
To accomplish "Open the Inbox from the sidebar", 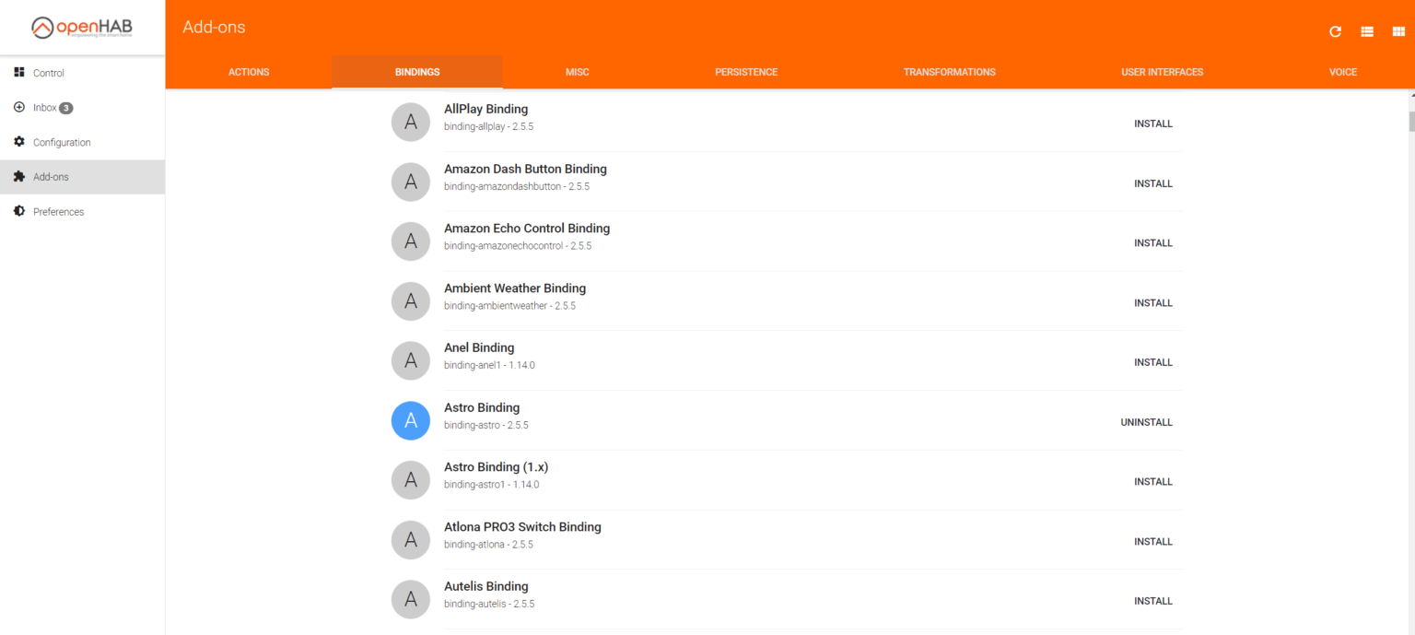I will 42,107.
